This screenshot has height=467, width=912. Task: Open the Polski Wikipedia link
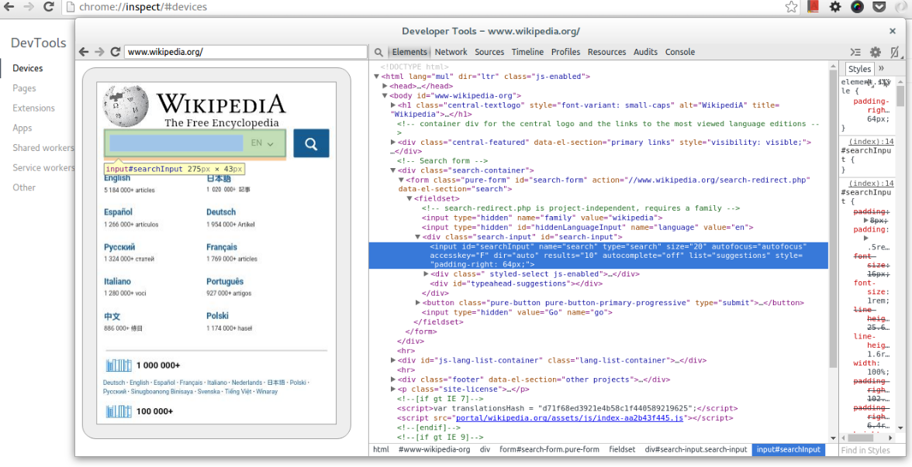(x=217, y=315)
